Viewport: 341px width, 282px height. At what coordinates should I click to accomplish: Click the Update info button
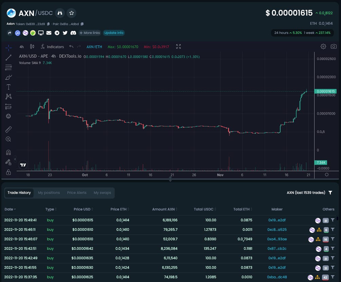[114, 33]
